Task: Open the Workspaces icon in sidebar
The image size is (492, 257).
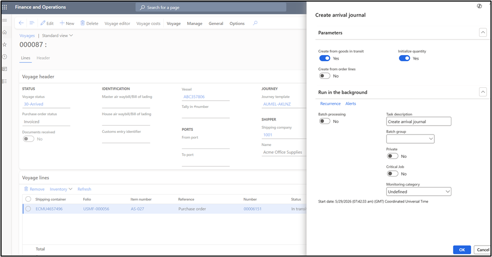Action: (x=5, y=69)
